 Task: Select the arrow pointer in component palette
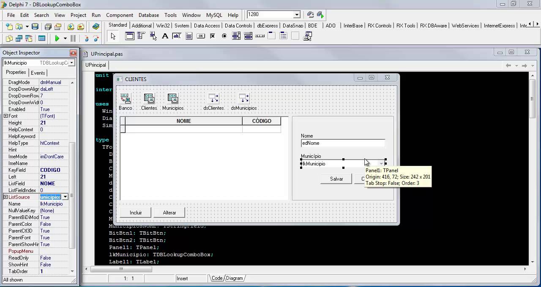pos(113,36)
